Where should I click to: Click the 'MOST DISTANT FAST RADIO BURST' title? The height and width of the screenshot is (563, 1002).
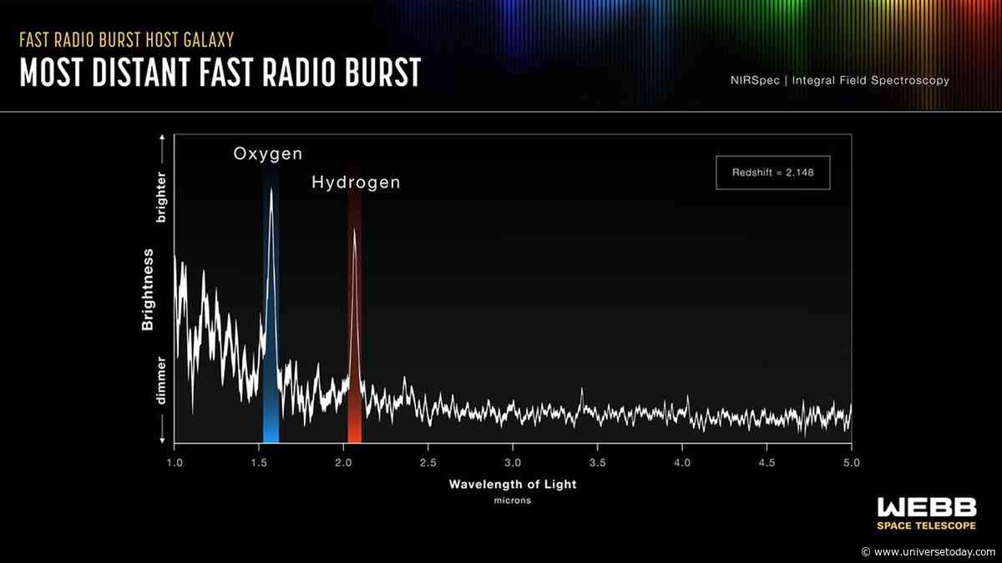click(x=220, y=73)
